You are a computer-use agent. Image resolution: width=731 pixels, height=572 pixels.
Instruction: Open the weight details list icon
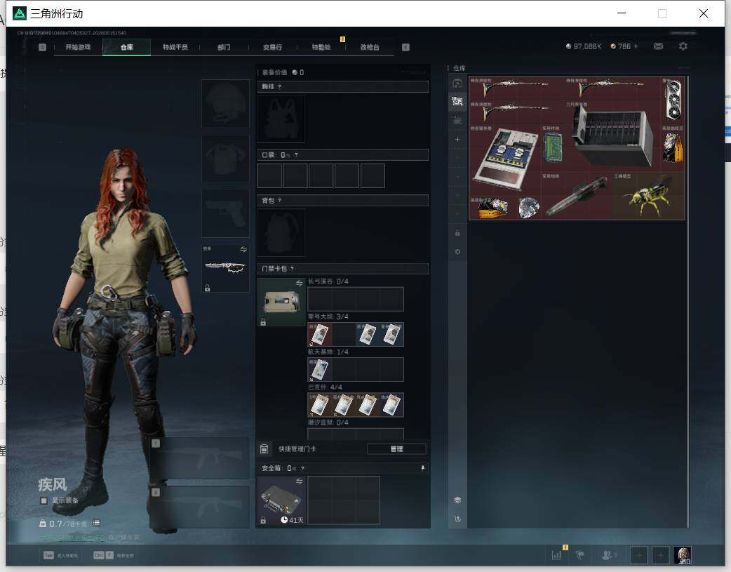click(96, 523)
